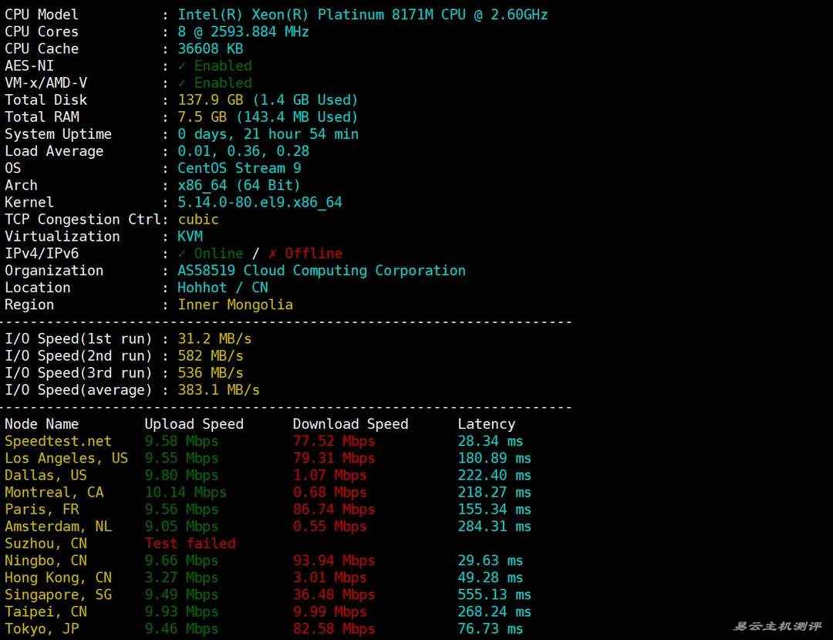Click the 'Hong Kong, CN' node name
Viewport: 833px width, 640px height.
(58, 578)
